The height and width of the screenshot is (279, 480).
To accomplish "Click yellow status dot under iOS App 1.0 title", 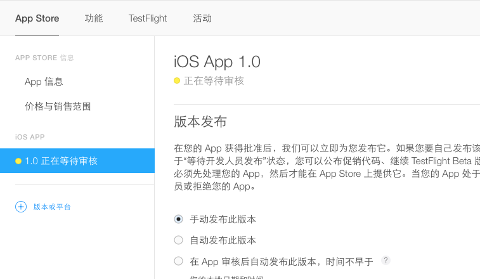I will pyautogui.click(x=177, y=81).
